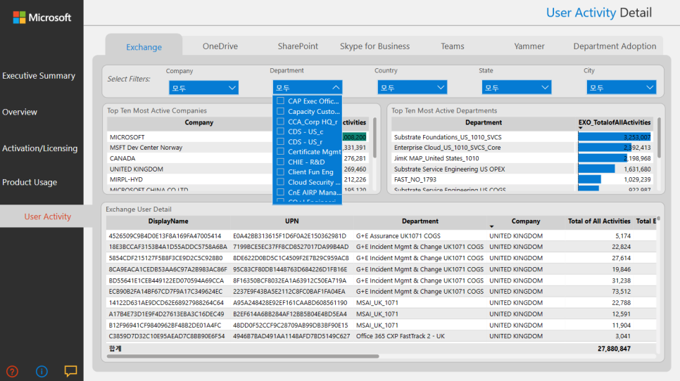Click the sort arrow under EXO_TotalofAllActivities header
This screenshot has height=381, width=680.
point(580,128)
